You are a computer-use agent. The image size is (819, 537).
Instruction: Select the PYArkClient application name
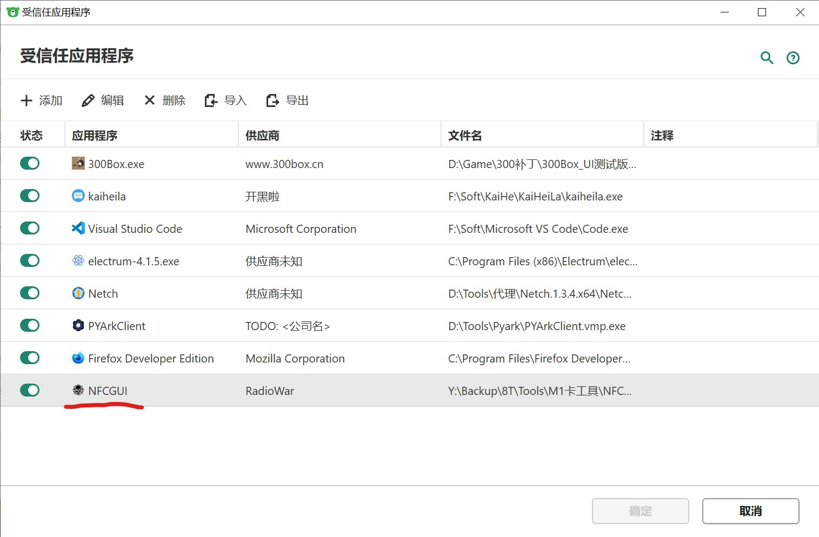[x=117, y=326]
